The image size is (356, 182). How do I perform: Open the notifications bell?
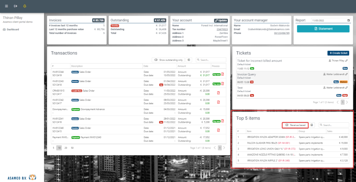pyautogui.click(x=25, y=6)
